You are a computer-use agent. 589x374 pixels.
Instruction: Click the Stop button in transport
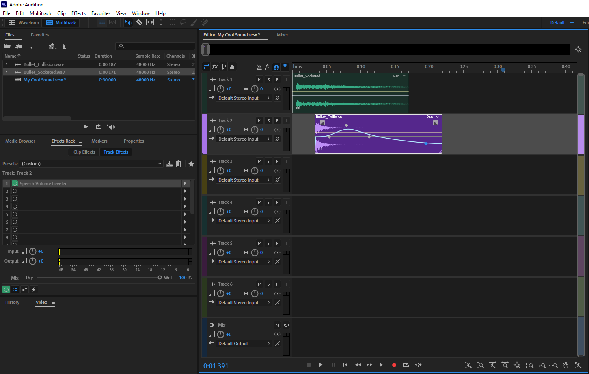309,365
